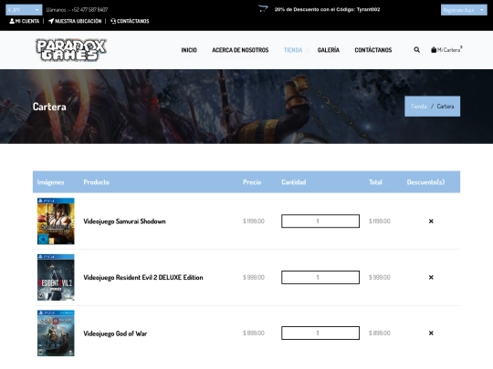Open Acerca de Nosotros menu item
The width and height of the screenshot is (493, 369).
(x=240, y=50)
